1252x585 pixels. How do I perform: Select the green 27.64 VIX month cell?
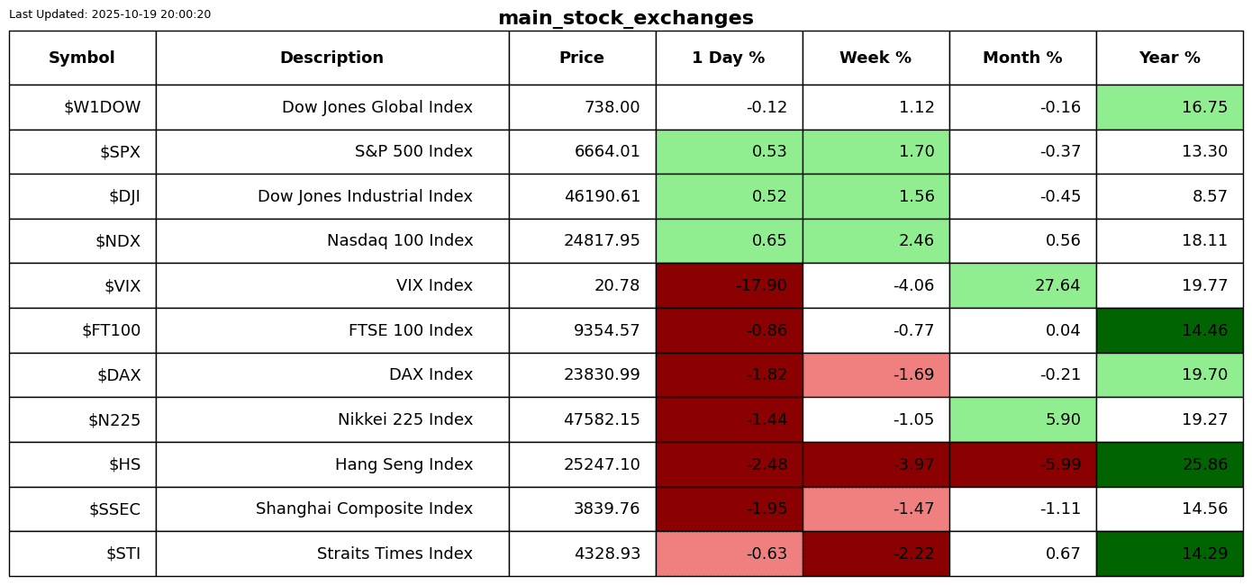click(x=1022, y=286)
